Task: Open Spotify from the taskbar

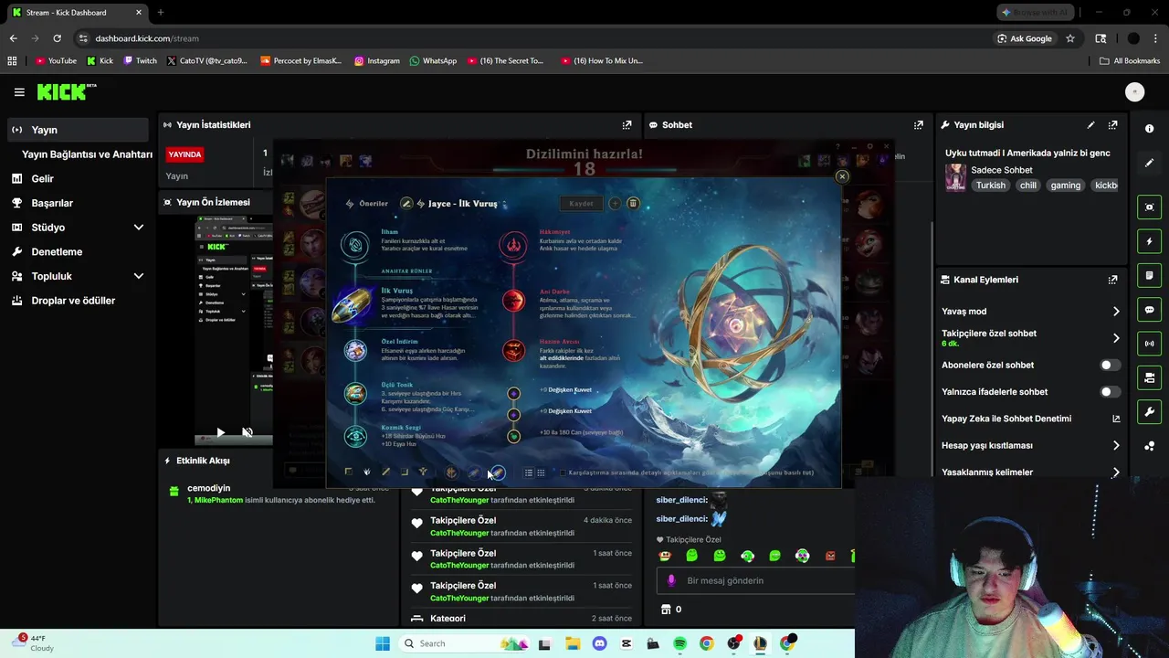Action: point(679,643)
